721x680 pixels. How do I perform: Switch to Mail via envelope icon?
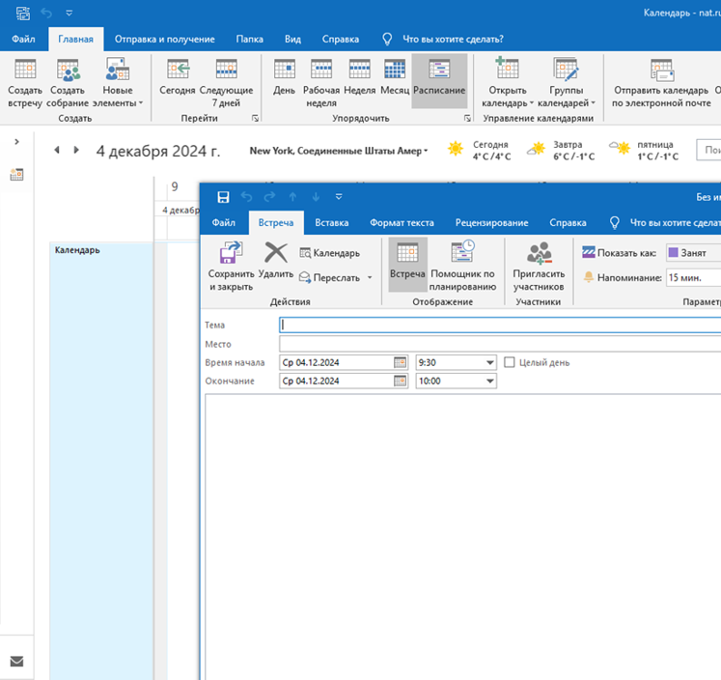pyautogui.click(x=16, y=661)
